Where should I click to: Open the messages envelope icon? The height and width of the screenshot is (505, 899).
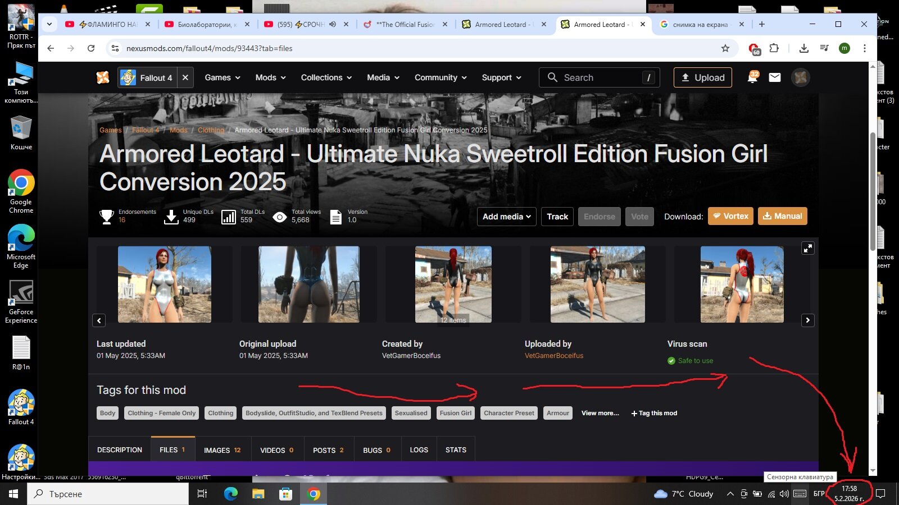click(775, 77)
